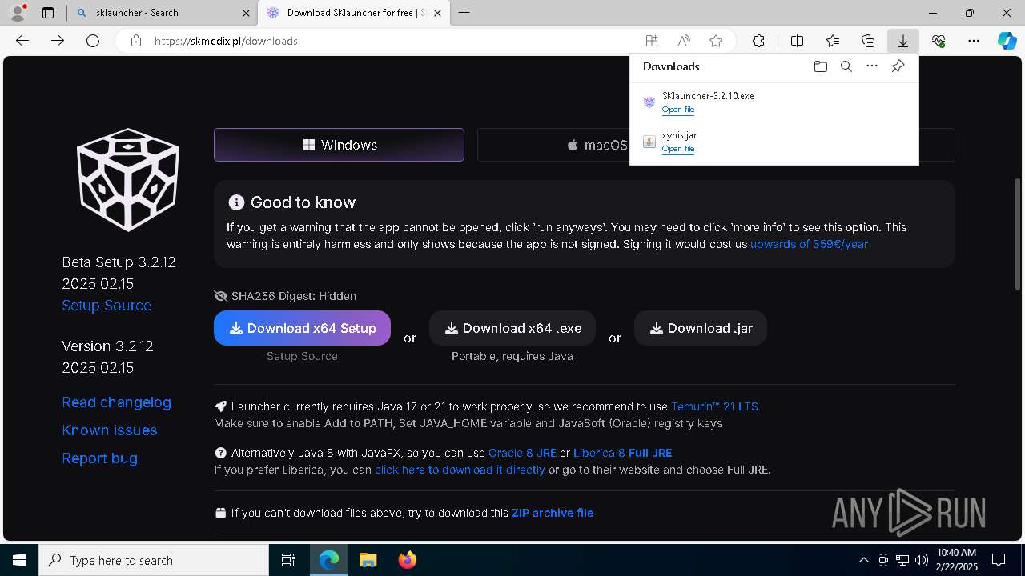Follow the upwards of 359€/year link

coord(809,244)
